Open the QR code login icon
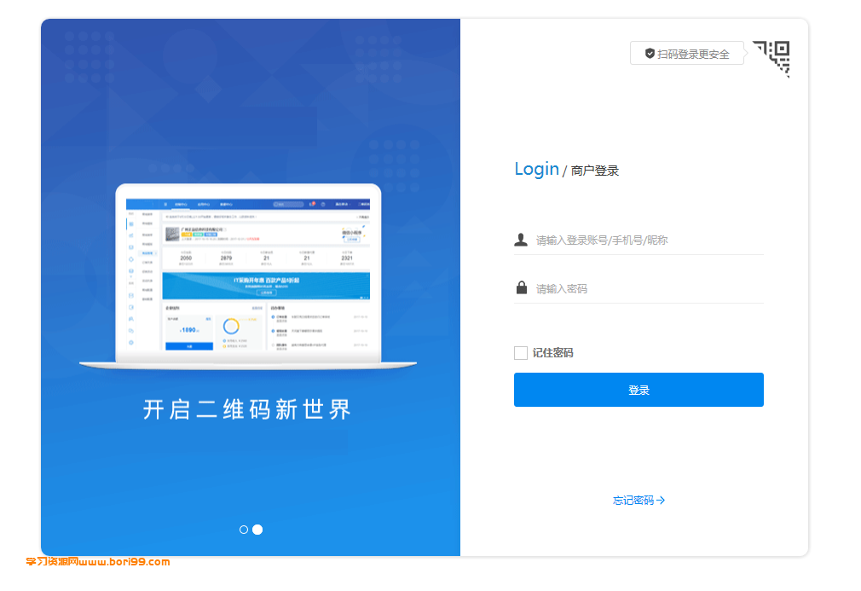 point(771,58)
